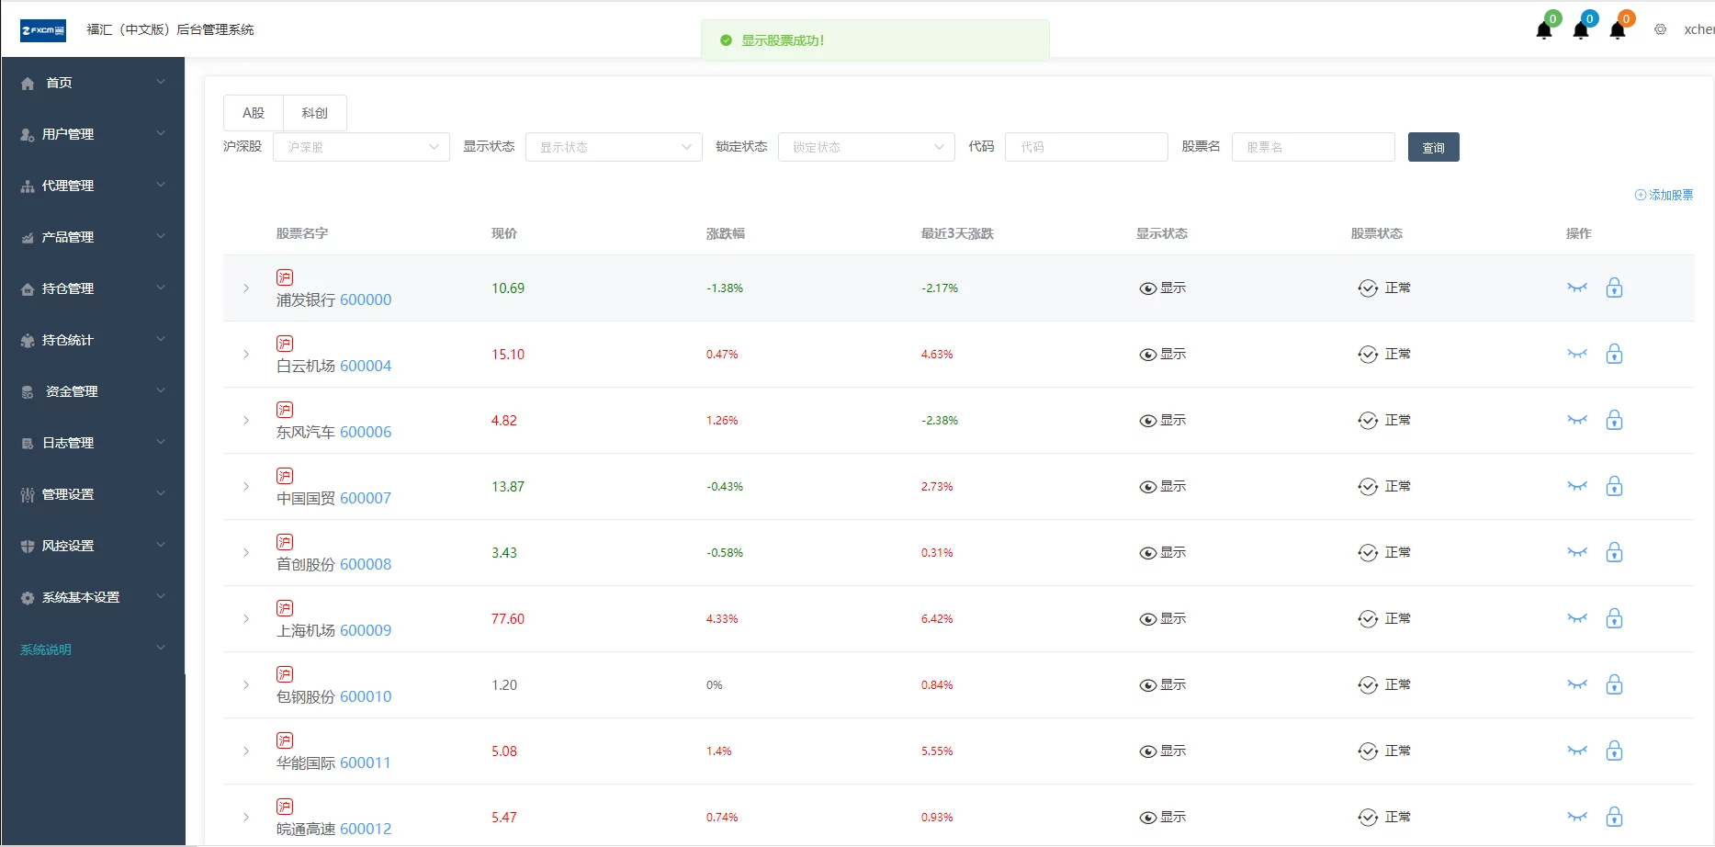
Task: Hide 浦发银行 using its eye-slash operation icon
Action: coord(1577,288)
